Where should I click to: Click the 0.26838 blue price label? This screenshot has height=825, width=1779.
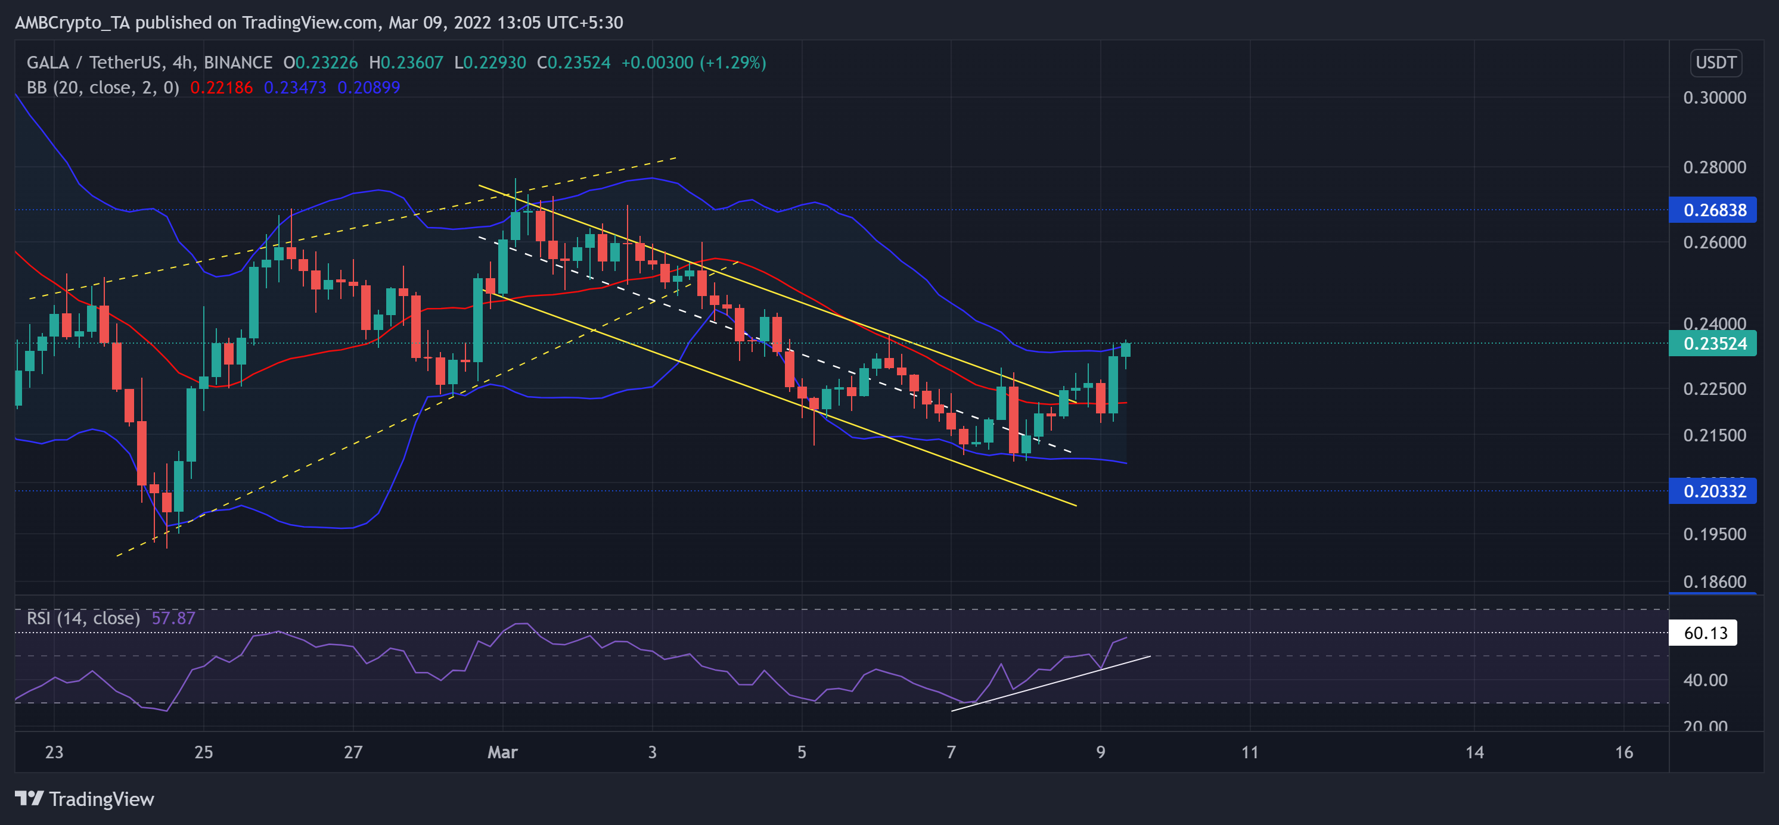tap(1712, 210)
